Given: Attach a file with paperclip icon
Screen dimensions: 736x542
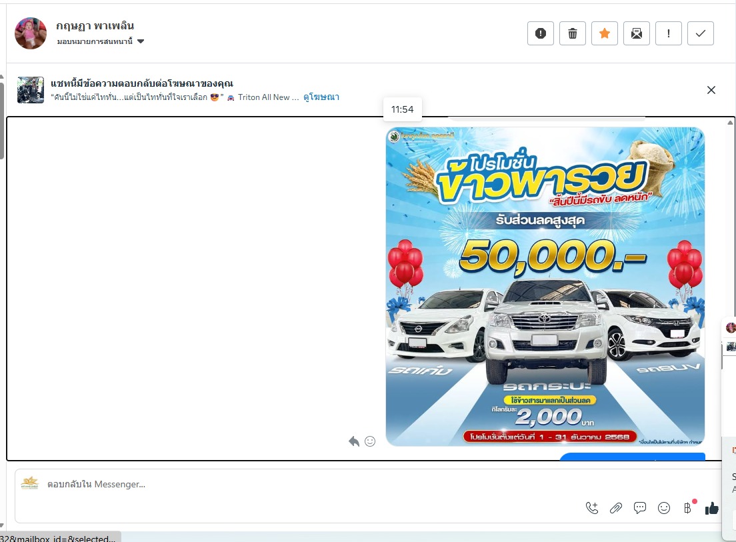Looking at the screenshot, I should [616, 508].
